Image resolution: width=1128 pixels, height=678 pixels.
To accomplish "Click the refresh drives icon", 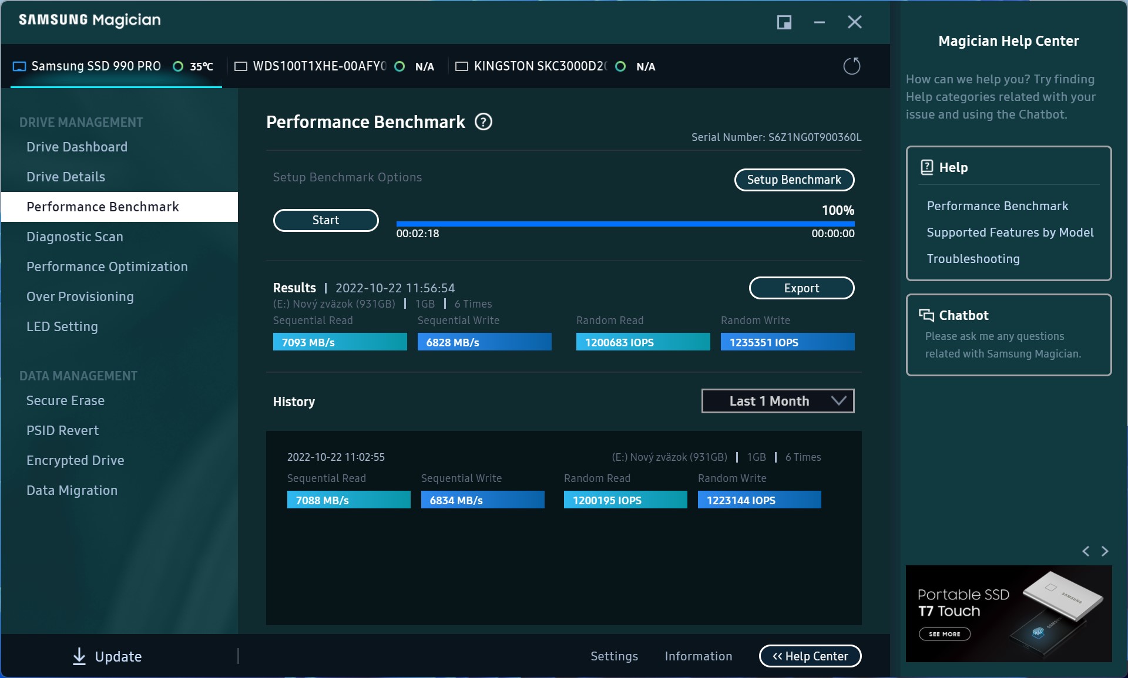I will pos(851,66).
